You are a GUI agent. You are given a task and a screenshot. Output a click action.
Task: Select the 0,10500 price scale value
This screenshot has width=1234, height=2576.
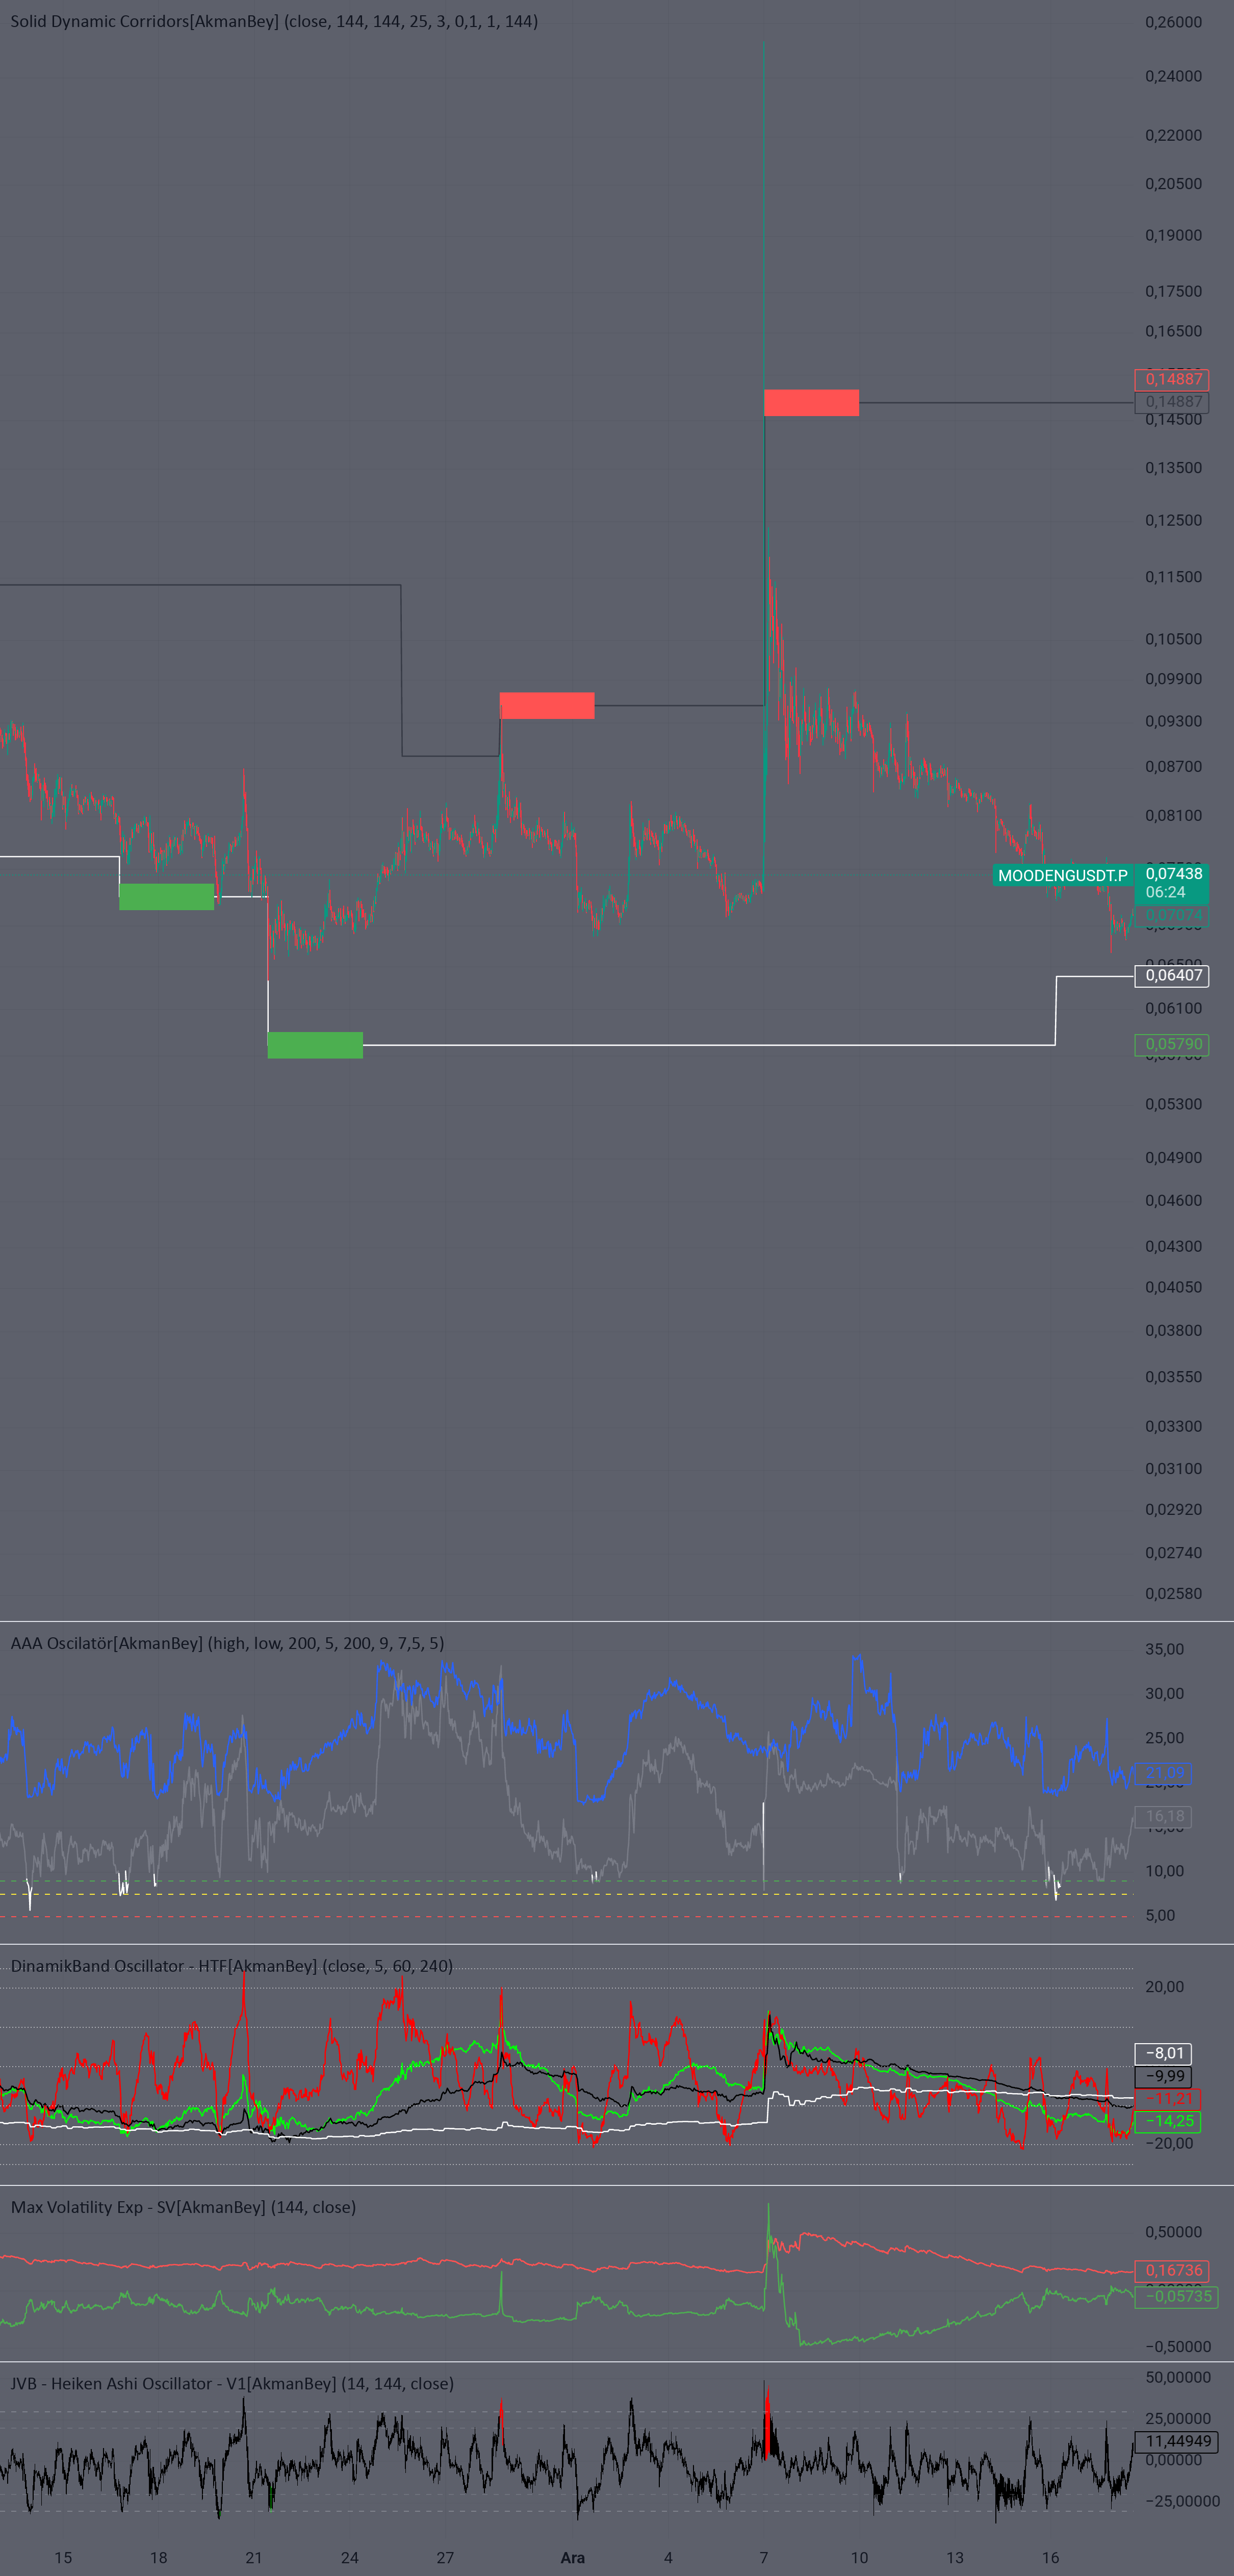[1173, 639]
